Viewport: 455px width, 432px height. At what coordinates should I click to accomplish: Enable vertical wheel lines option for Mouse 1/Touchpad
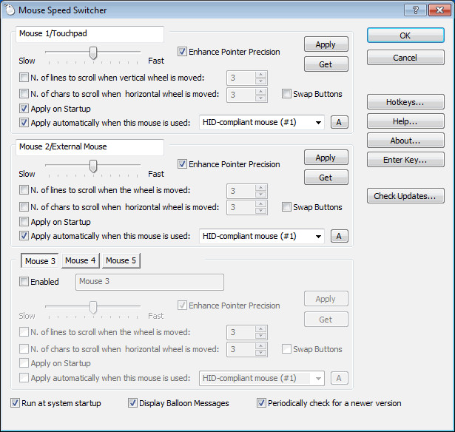24,78
